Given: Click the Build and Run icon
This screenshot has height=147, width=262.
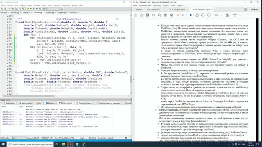Looking at the screenshot, I should pos(34,9).
